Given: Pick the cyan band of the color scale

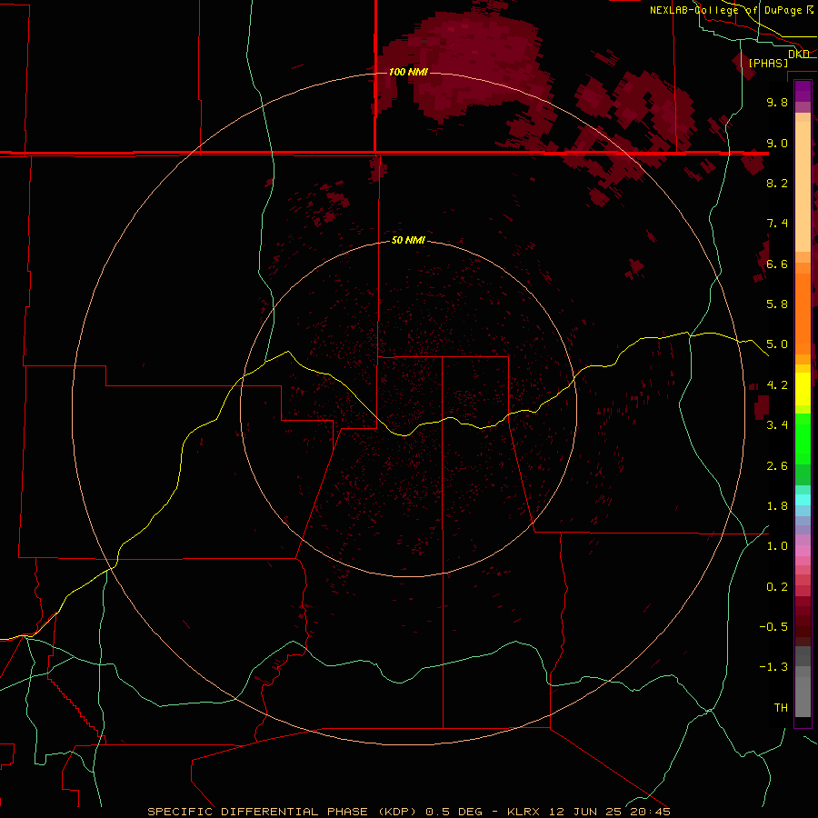Looking at the screenshot, I should pyautogui.click(x=803, y=500).
